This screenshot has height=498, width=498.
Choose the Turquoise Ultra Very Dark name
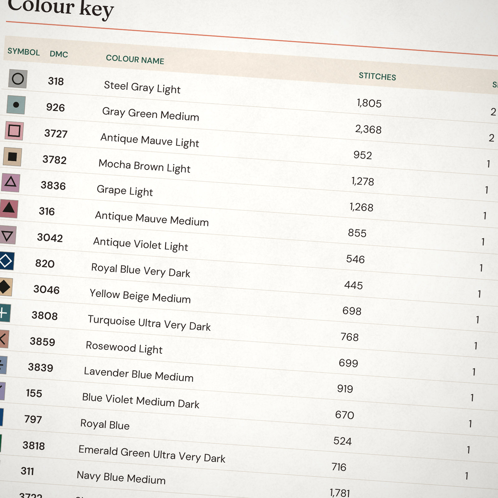pos(149,323)
